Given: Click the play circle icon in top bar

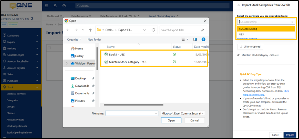Looking at the screenshot, I should (x=64, y=6).
